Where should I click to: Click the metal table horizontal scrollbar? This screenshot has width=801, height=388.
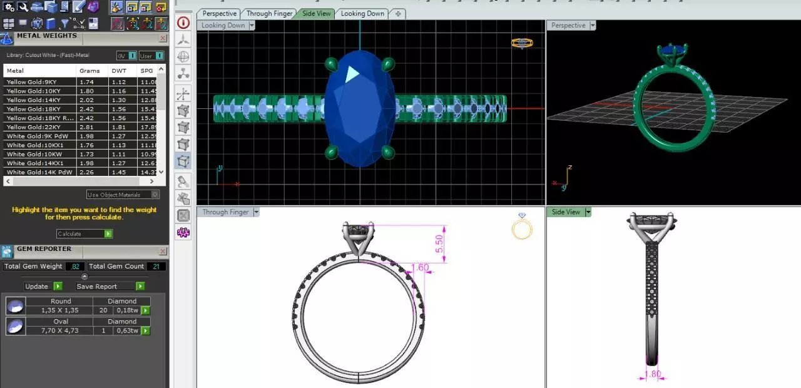pos(80,181)
